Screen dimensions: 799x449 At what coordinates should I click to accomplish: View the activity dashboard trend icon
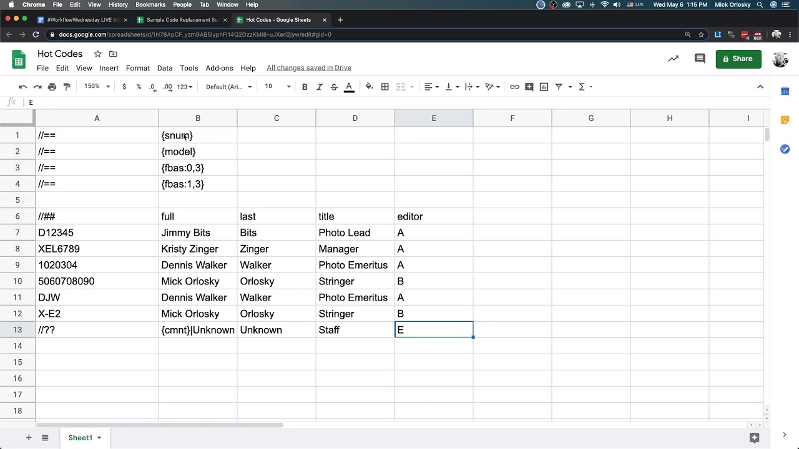673,59
